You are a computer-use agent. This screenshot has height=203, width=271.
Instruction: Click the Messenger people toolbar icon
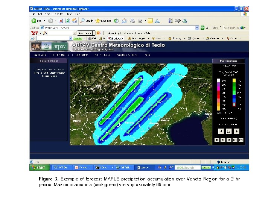[185, 21]
